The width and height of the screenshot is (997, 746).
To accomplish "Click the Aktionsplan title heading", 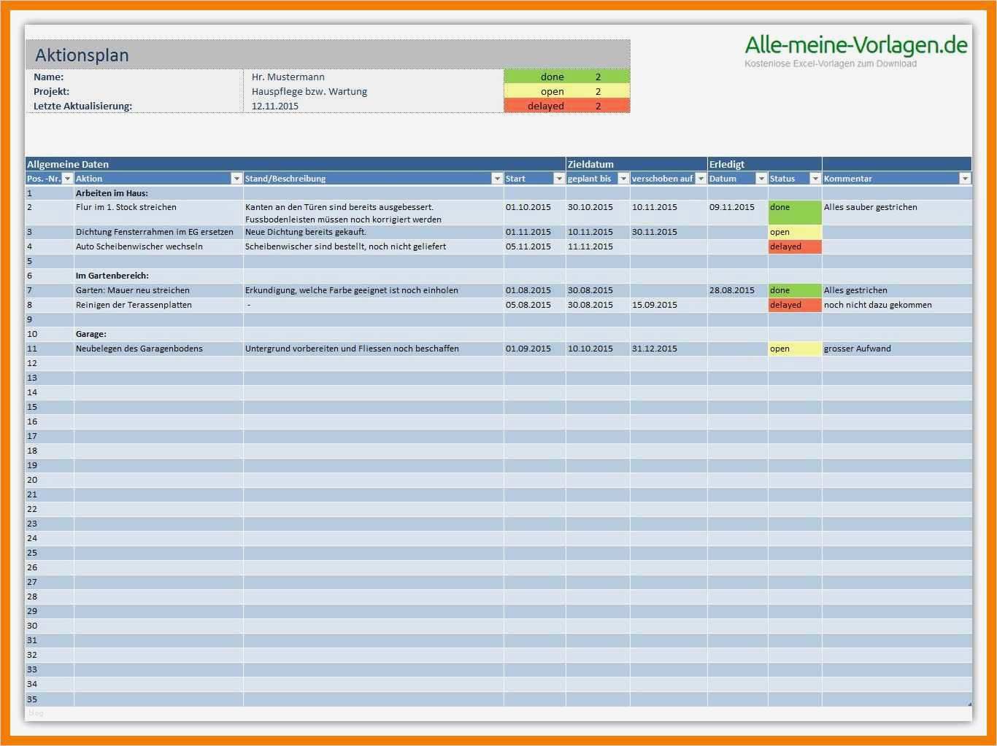I will [x=82, y=55].
